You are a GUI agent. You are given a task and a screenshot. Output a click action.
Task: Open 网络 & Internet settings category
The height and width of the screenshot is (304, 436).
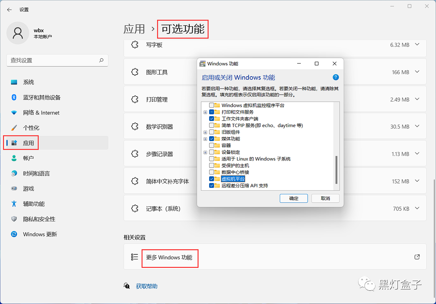(x=57, y=113)
